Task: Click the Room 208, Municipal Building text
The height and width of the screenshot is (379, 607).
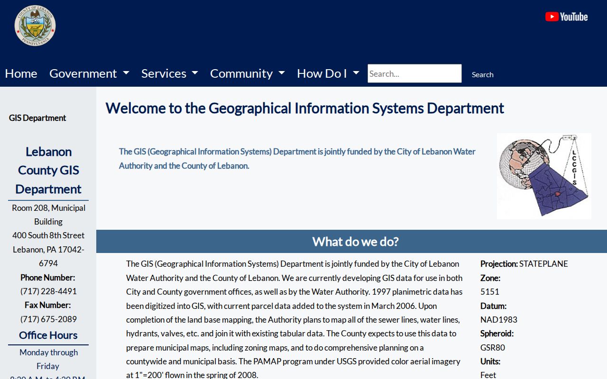Action: point(48,215)
